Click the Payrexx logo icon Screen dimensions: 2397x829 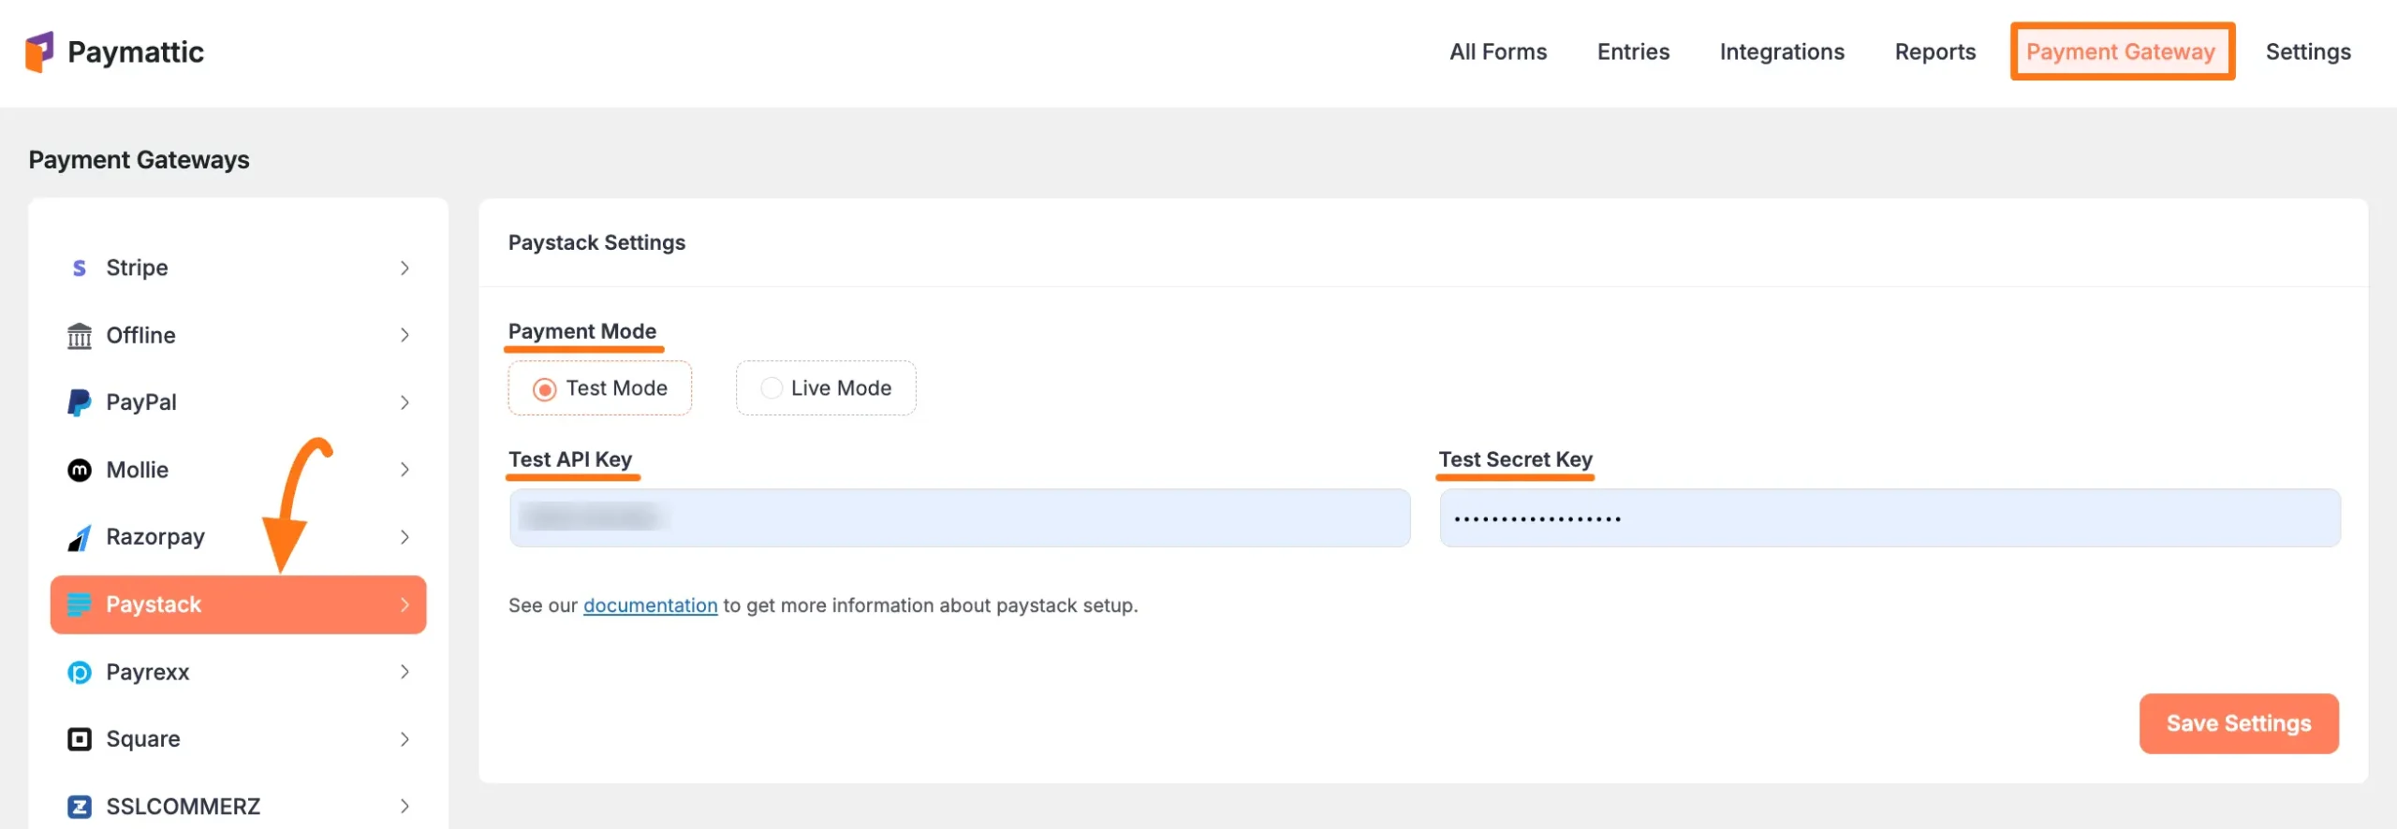pyautogui.click(x=80, y=673)
